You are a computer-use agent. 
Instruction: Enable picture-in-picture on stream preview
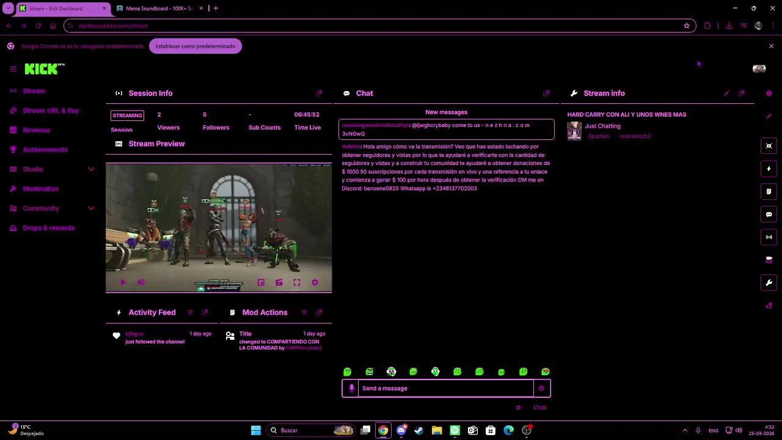[261, 282]
